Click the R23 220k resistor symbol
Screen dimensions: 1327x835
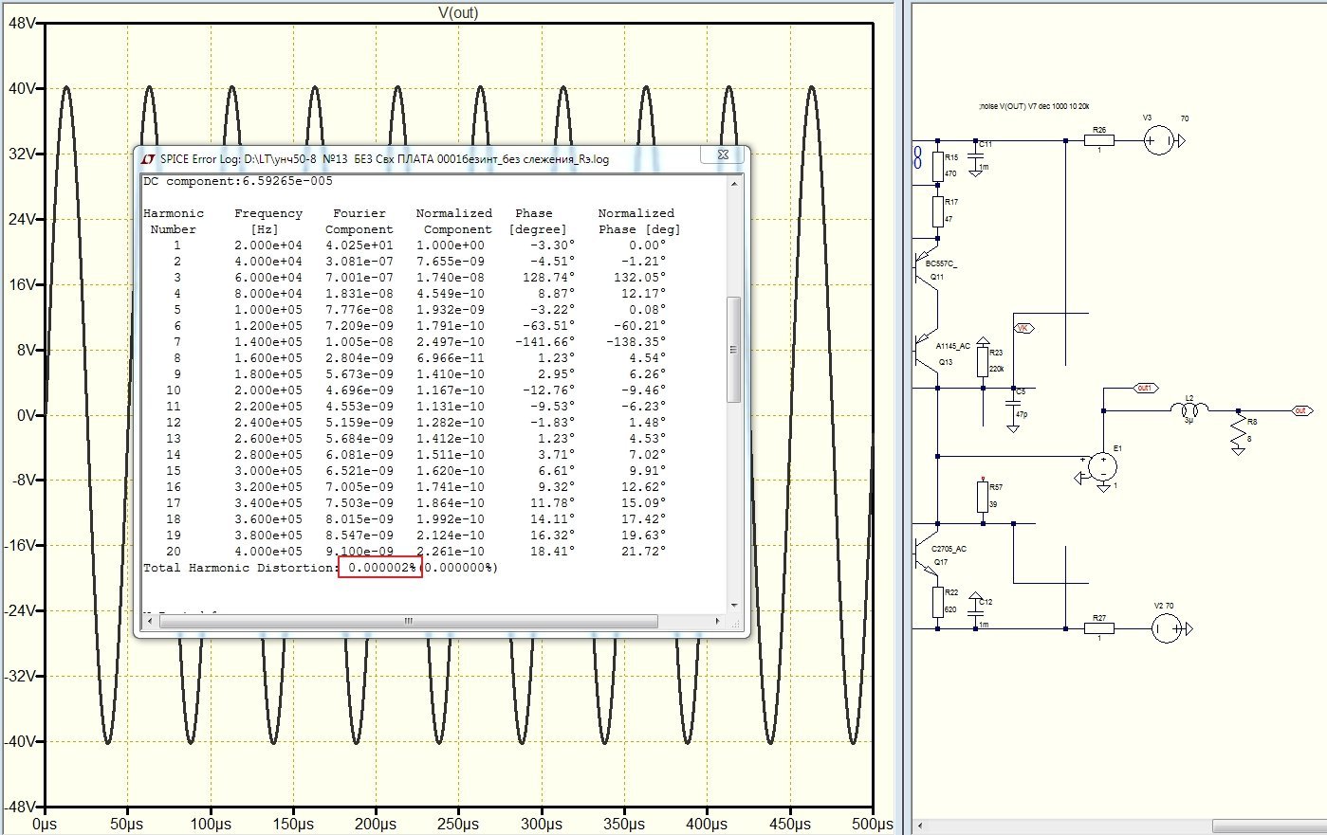pyautogui.click(x=984, y=360)
